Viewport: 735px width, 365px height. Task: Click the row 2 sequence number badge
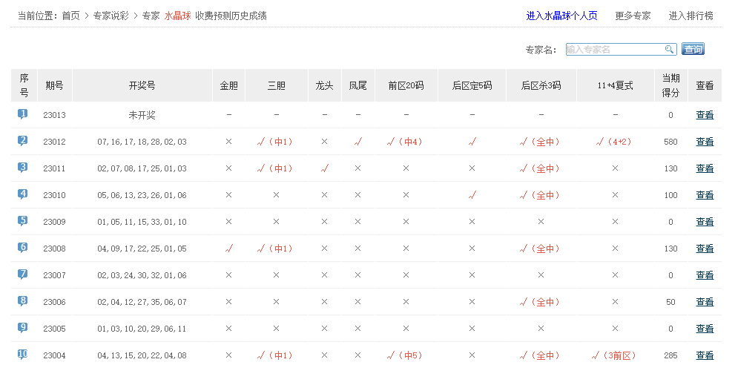click(23, 141)
